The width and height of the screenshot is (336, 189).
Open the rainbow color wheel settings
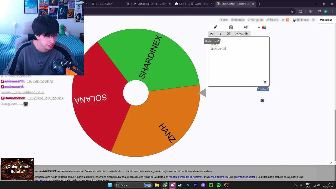(x=264, y=27)
